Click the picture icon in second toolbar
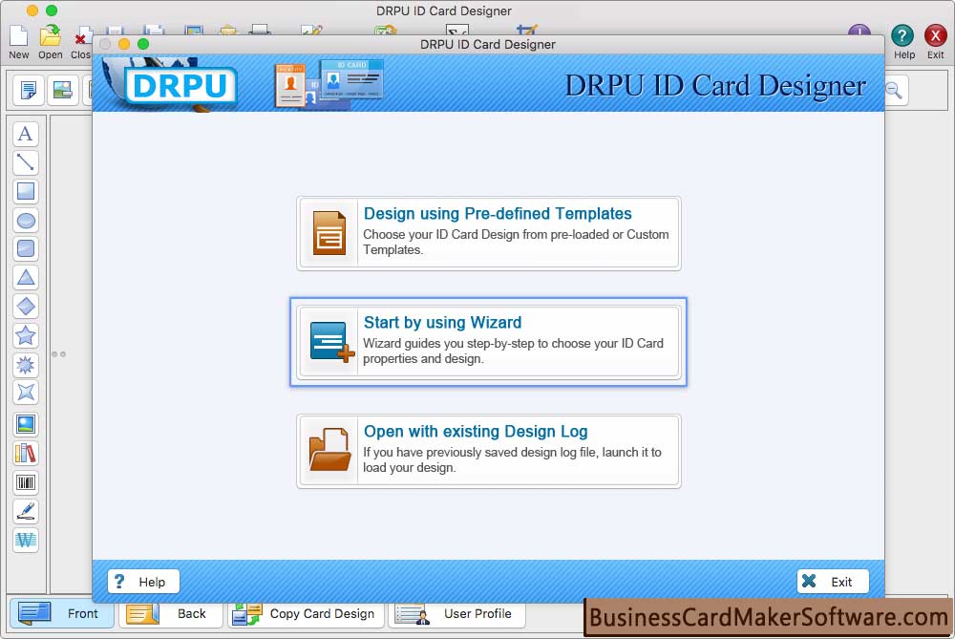The image size is (955, 639). pyautogui.click(x=62, y=90)
